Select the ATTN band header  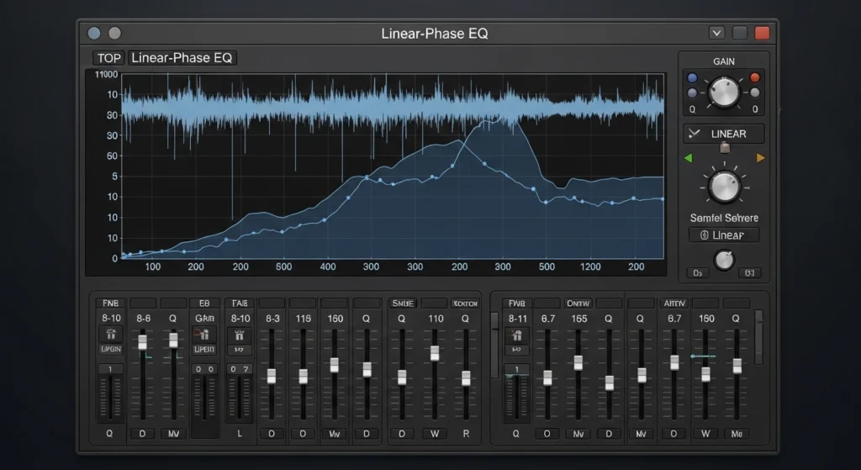[674, 303]
